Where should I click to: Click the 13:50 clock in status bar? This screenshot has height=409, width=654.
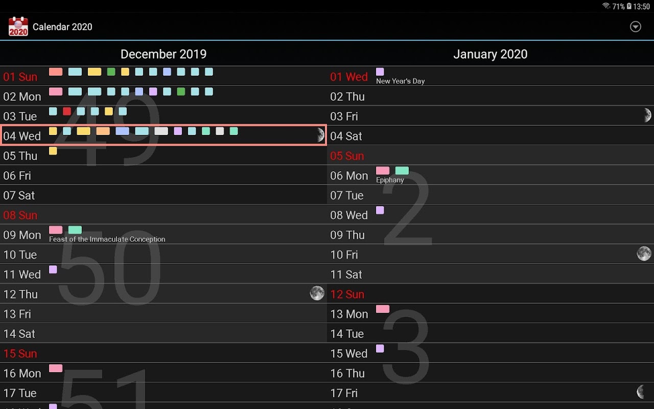[642, 7]
